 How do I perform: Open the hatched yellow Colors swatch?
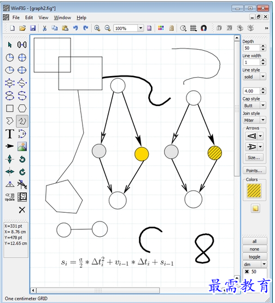pyautogui.click(x=254, y=191)
